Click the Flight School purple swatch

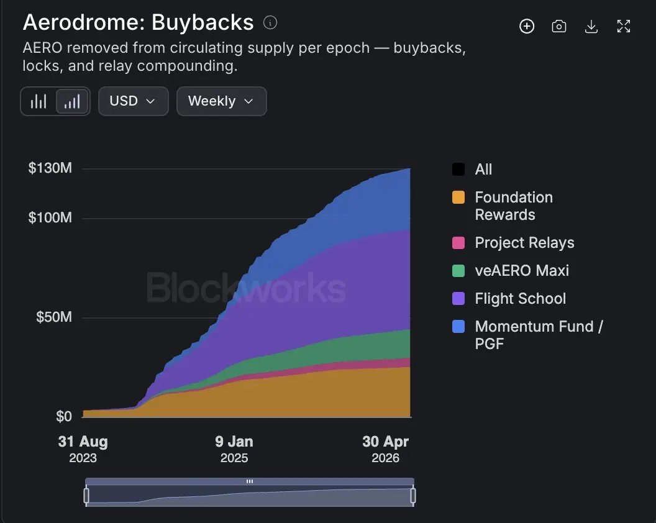click(x=458, y=299)
